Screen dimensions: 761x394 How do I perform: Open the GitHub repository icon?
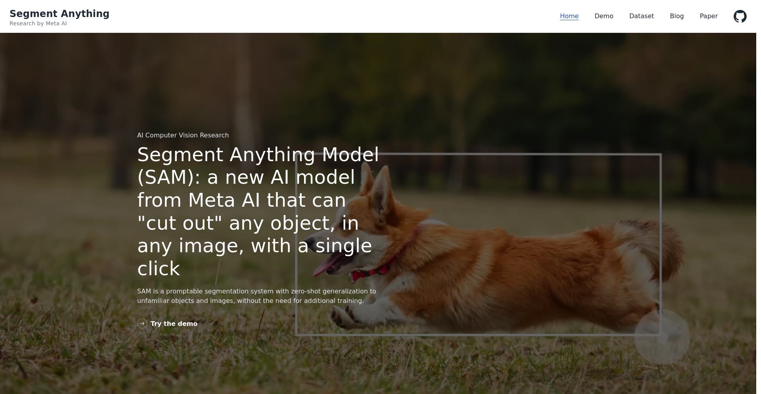coord(740,16)
